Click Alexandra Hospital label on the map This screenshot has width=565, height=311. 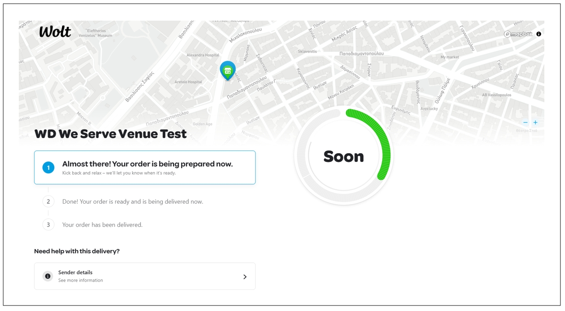203,55
